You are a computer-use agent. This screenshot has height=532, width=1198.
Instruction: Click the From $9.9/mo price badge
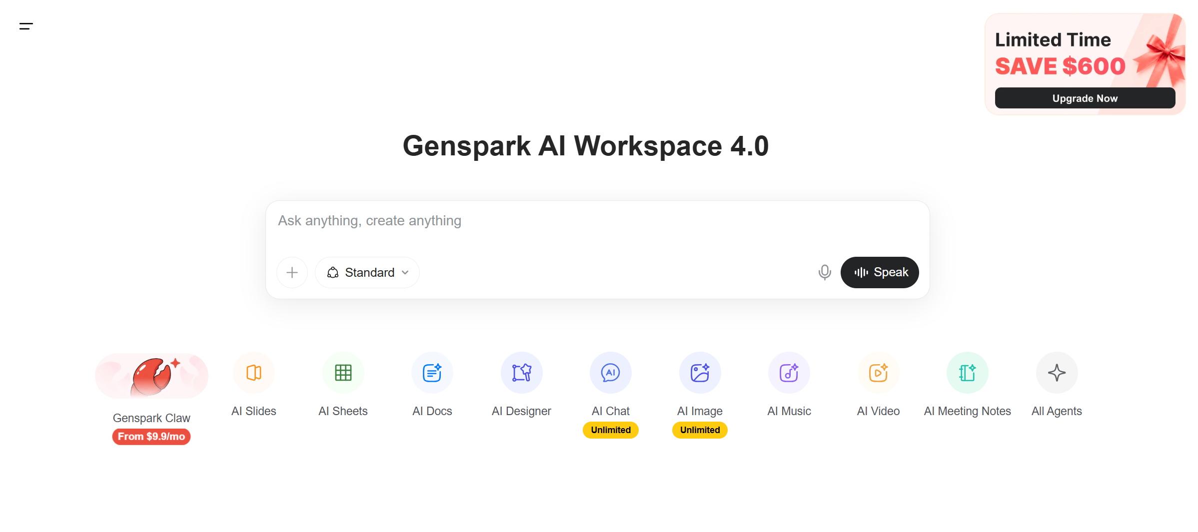[x=151, y=437]
